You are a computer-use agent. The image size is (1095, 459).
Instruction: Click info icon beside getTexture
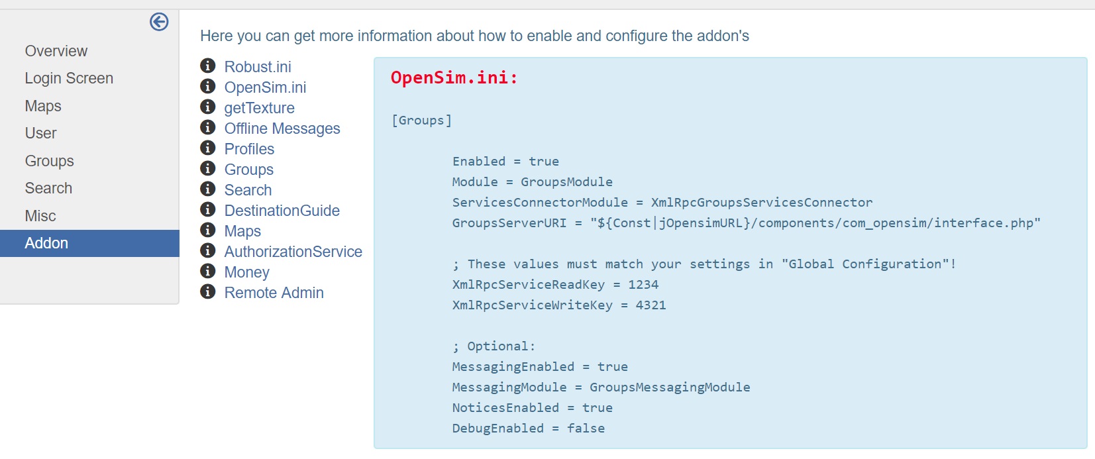pos(208,107)
